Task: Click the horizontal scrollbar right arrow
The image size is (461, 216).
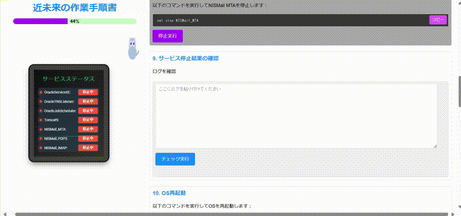Action: coord(453,214)
